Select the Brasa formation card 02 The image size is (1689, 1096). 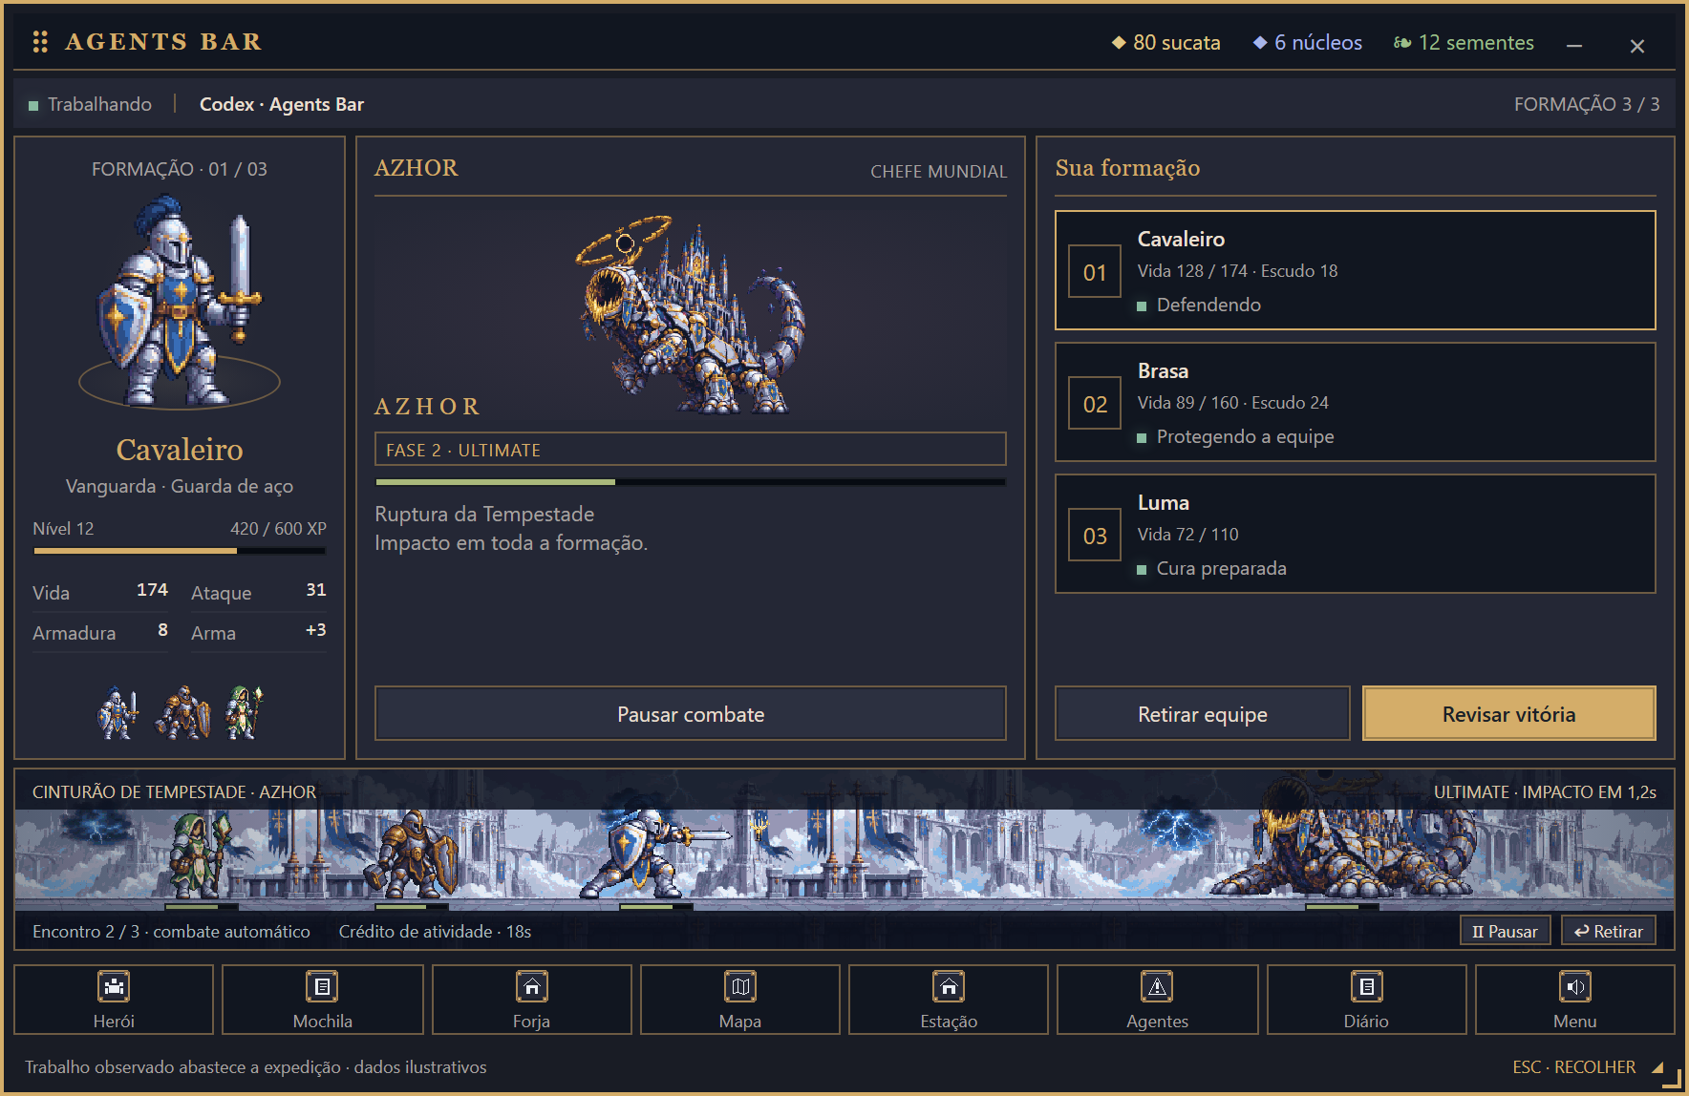[x=1356, y=402]
